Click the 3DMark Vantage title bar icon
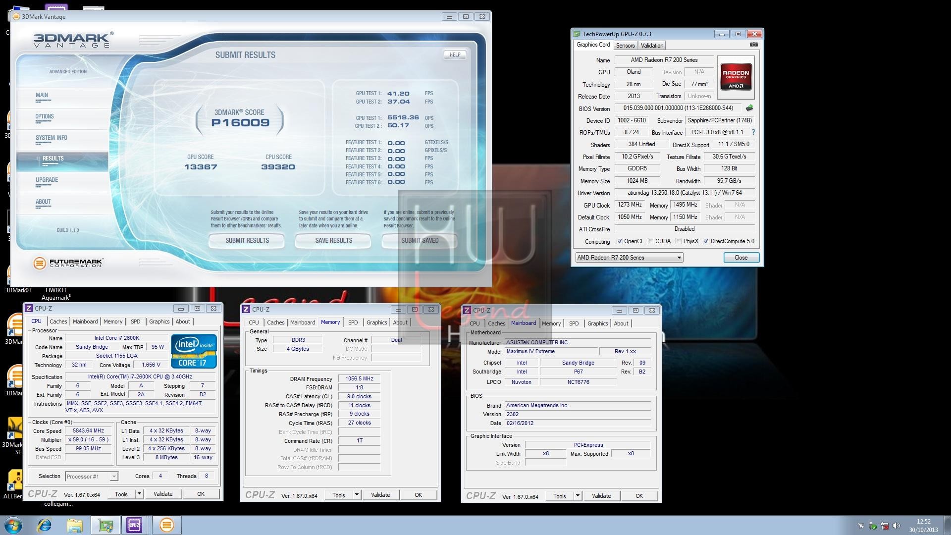Viewport: 951px width, 535px height. point(16,16)
